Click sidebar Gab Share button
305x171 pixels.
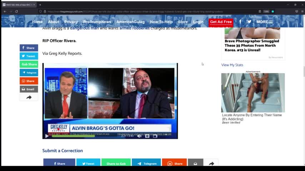[x=29, y=64]
